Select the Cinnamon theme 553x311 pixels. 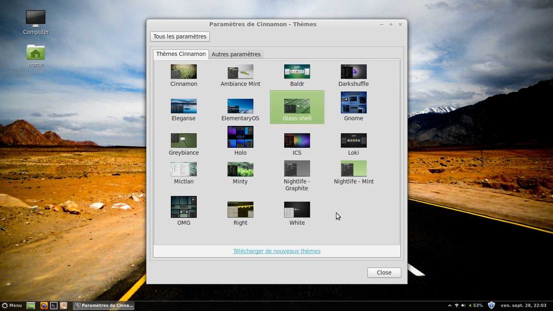coord(184,76)
